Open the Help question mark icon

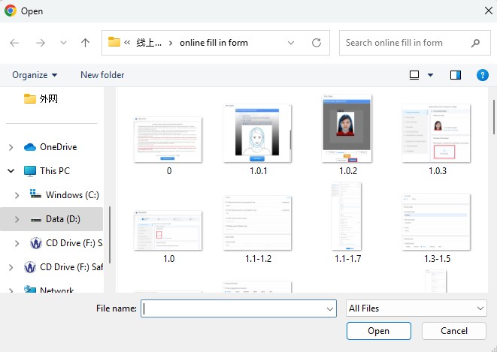[483, 75]
